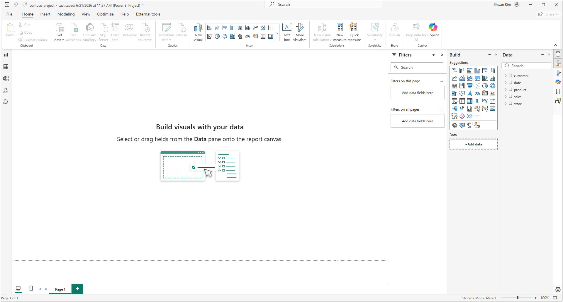563x302 pixels.
Task: Open the External tools tab
Action: coord(148,14)
